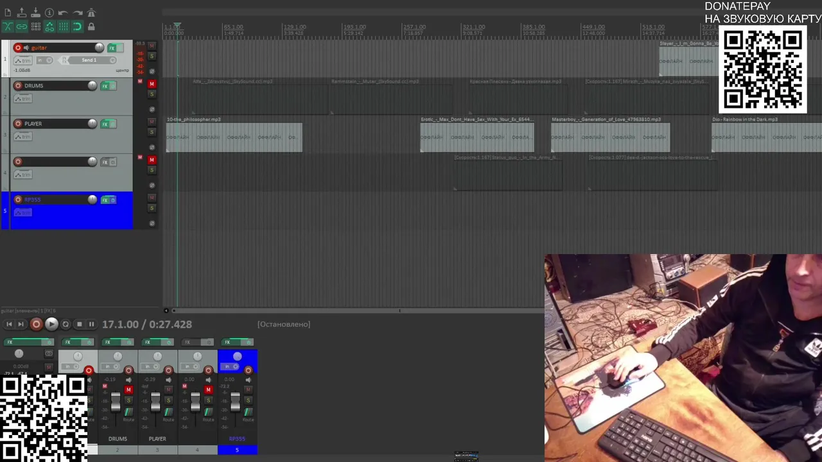Viewport: 822px width, 462px height.
Task: Go to project start transport button
Action: [x=9, y=324]
